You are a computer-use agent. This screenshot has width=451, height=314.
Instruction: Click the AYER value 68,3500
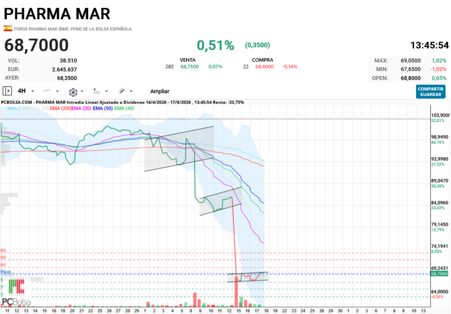[x=67, y=78]
